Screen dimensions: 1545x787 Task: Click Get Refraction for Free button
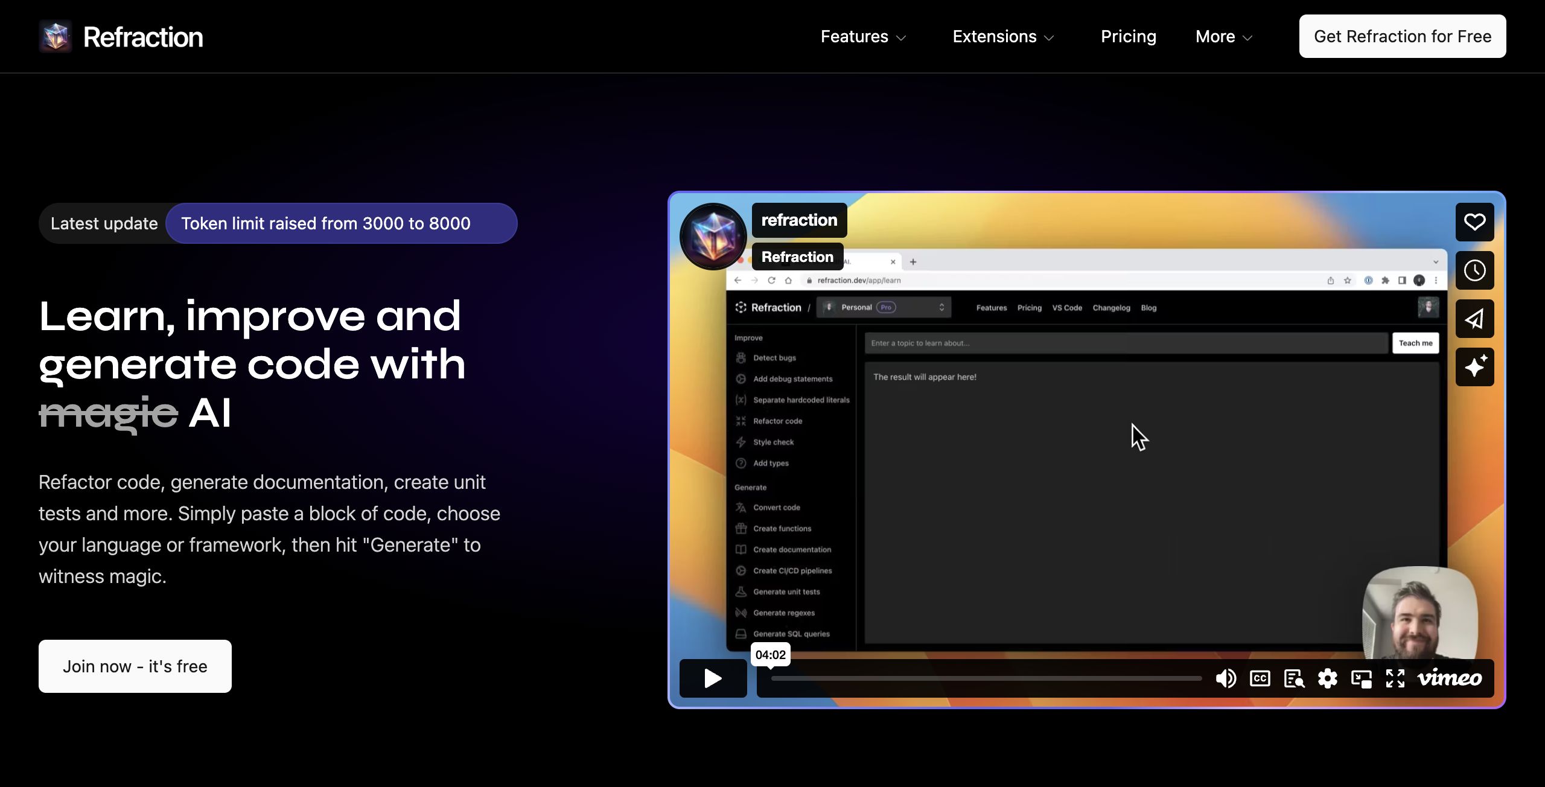pyautogui.click(x=1402, y=37)
